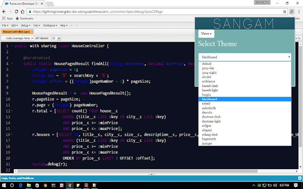The height and width of the screenshot is (189, 303).
Task: Choose the bespin theme option
Action: [x=245, y=94]
